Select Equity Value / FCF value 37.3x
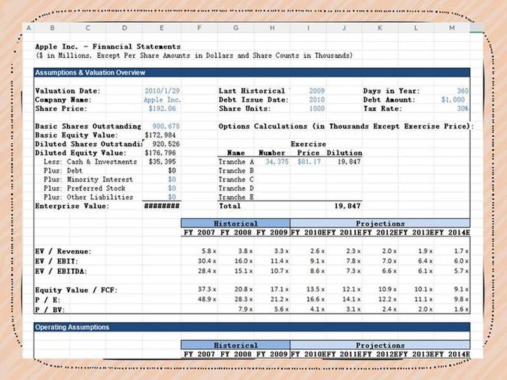Screen dimensions: 507x380 point(207,289)
